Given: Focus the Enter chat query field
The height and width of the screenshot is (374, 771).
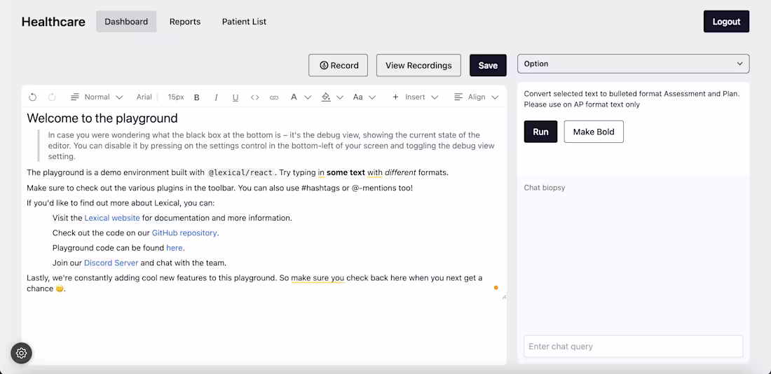Looking at the screenshot, I should (633, 346).
